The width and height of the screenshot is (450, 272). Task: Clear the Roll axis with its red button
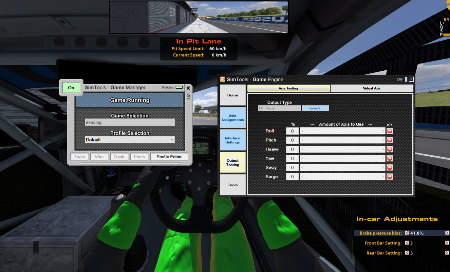[x=390, y=131]
